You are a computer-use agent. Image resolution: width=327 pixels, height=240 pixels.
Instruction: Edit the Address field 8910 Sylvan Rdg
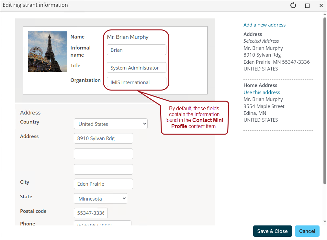(x=103, y=138)
